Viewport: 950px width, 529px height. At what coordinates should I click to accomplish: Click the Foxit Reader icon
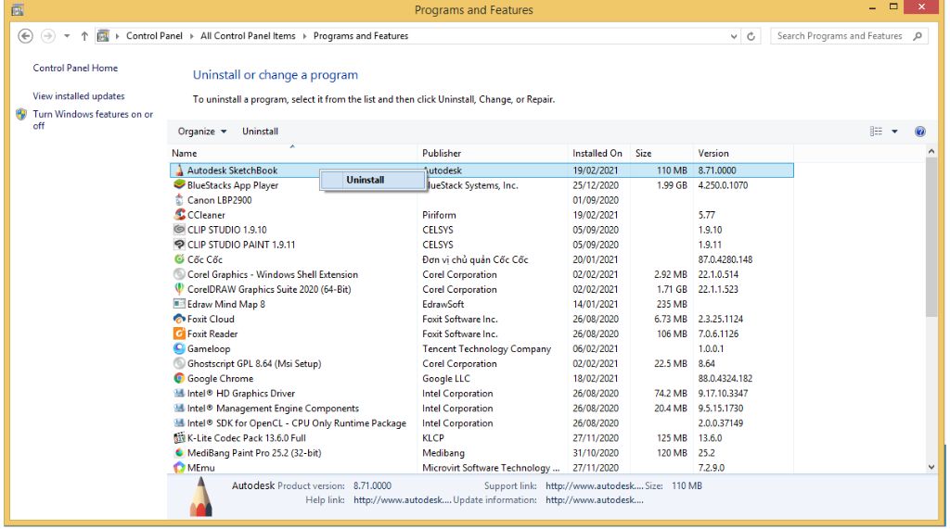(x=179, y=334)
